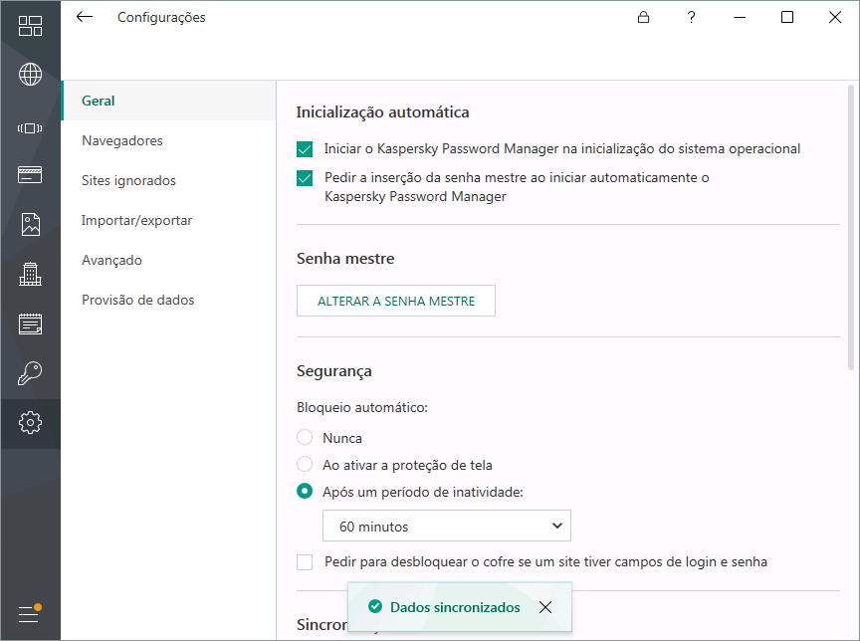Dismiss the Dados sincronizados notification
The width and height of the screenshot is (860, 641).
[544, 607]
